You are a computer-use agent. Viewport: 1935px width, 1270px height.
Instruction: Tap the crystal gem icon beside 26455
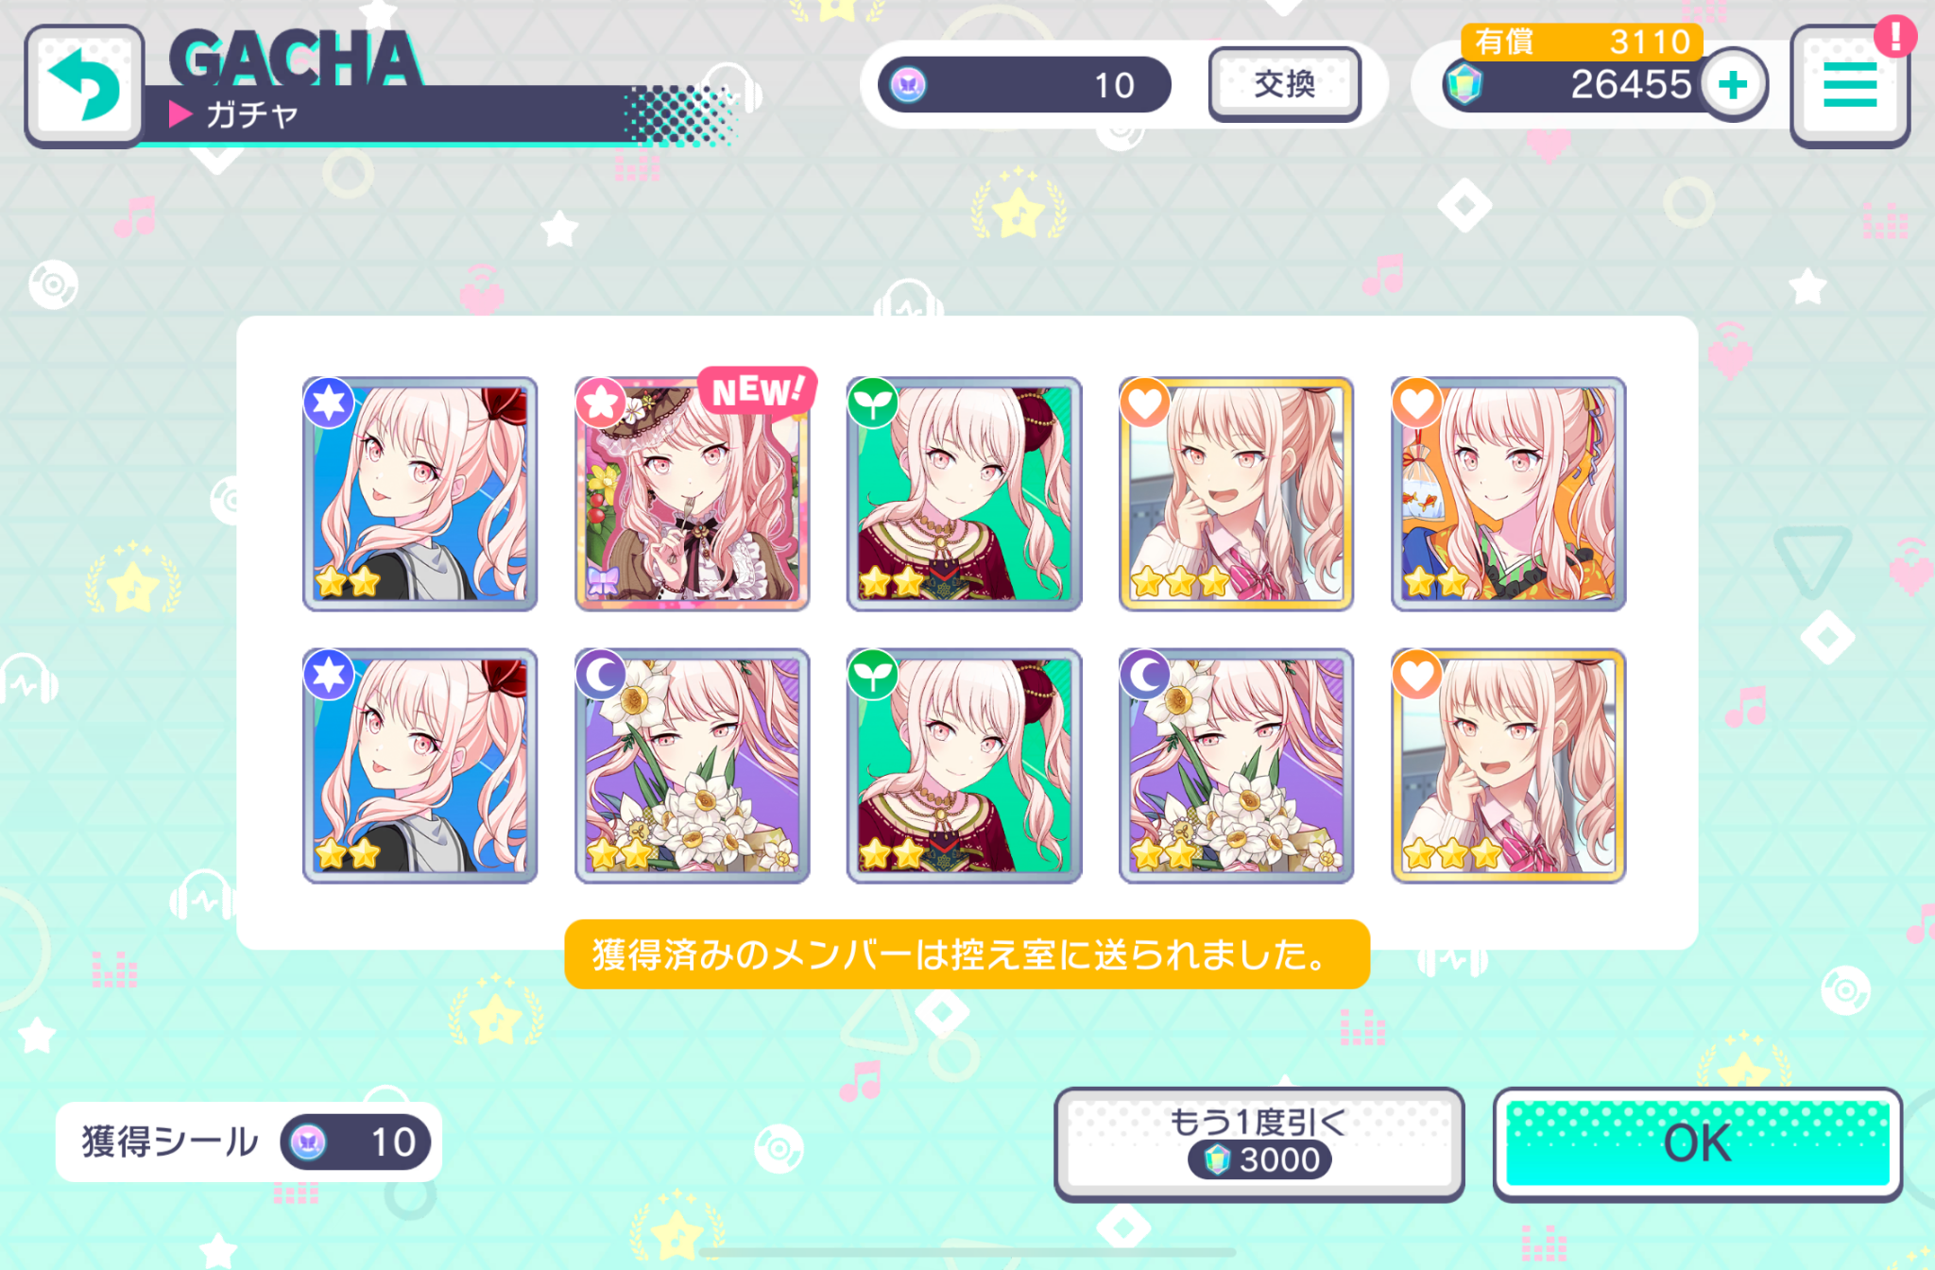point(1464,84)
